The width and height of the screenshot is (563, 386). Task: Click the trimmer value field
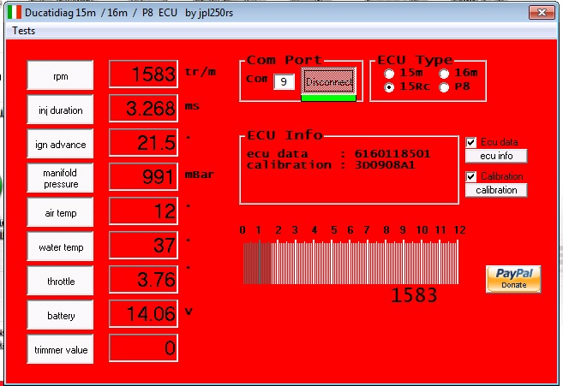point(144,348)
